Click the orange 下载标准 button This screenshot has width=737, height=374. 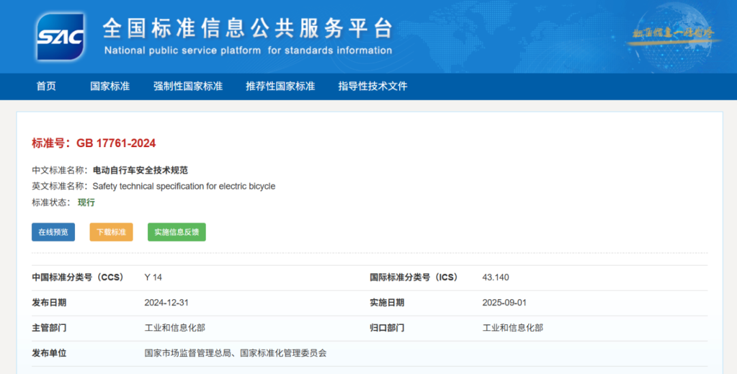pos(111,232)
